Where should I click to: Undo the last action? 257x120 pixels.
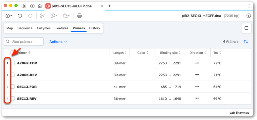click(x=20, y=16)
